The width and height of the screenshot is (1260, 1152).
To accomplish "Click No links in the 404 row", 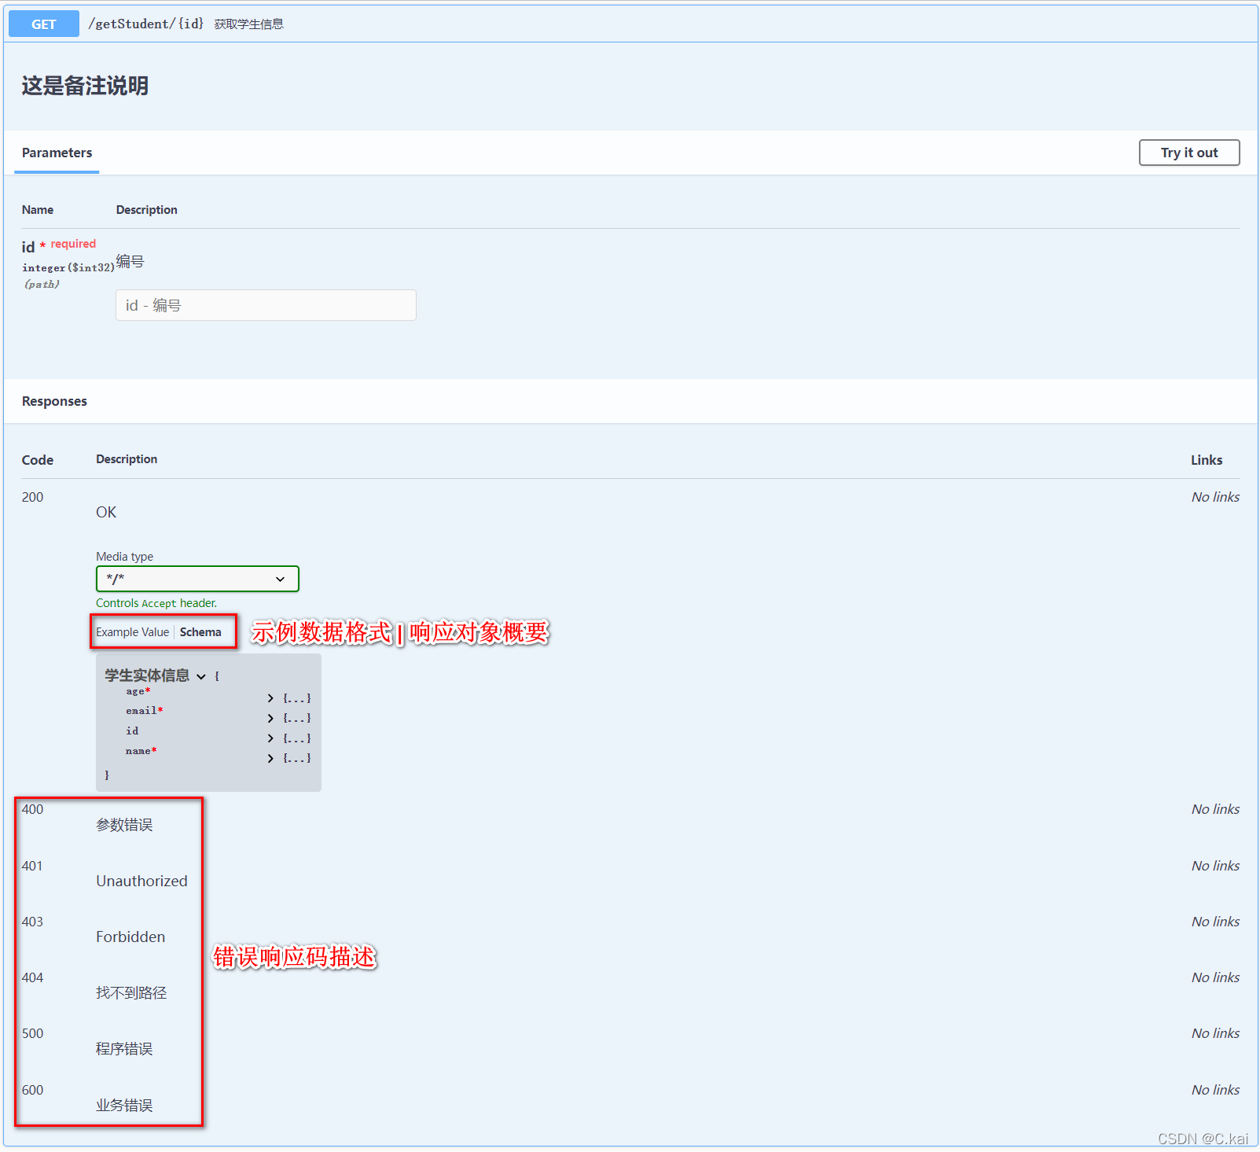I will [1215, 977].
